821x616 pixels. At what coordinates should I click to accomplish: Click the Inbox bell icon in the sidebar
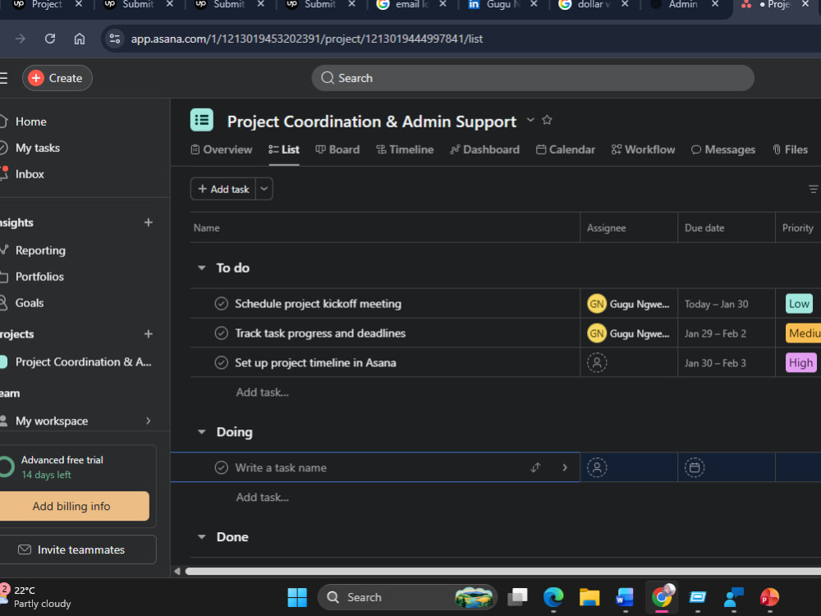(x=3, y=173)
